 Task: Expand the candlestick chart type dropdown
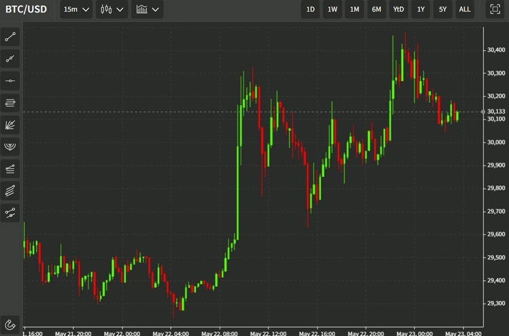[x=111, y=10]
